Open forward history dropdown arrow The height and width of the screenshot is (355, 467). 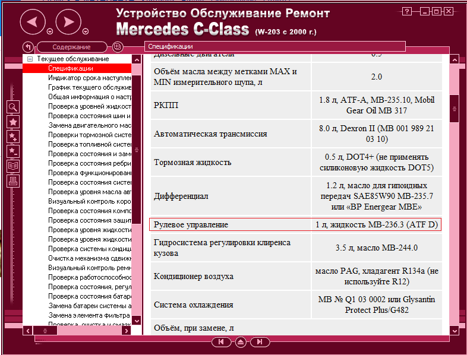pyautogui.click(x=86, y=31)
